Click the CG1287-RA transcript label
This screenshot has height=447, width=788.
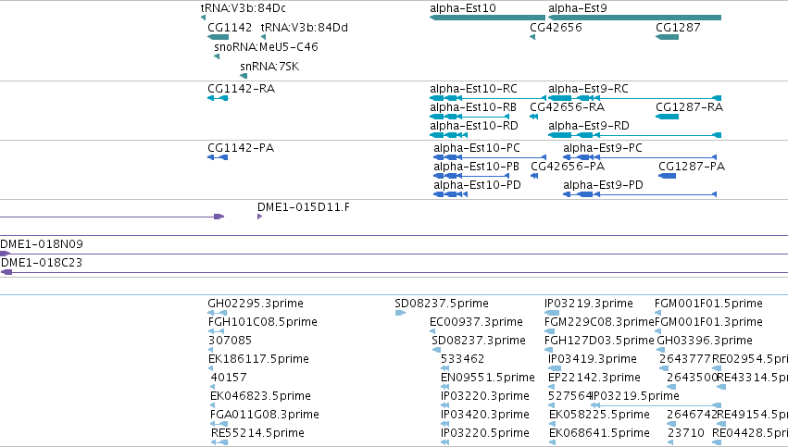coord(689,107)
